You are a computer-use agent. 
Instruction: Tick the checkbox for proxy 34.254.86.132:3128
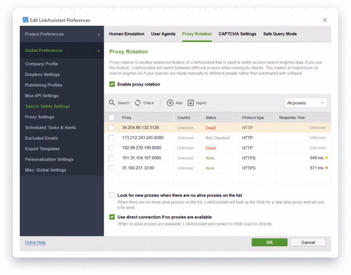[x=111, y=128]
